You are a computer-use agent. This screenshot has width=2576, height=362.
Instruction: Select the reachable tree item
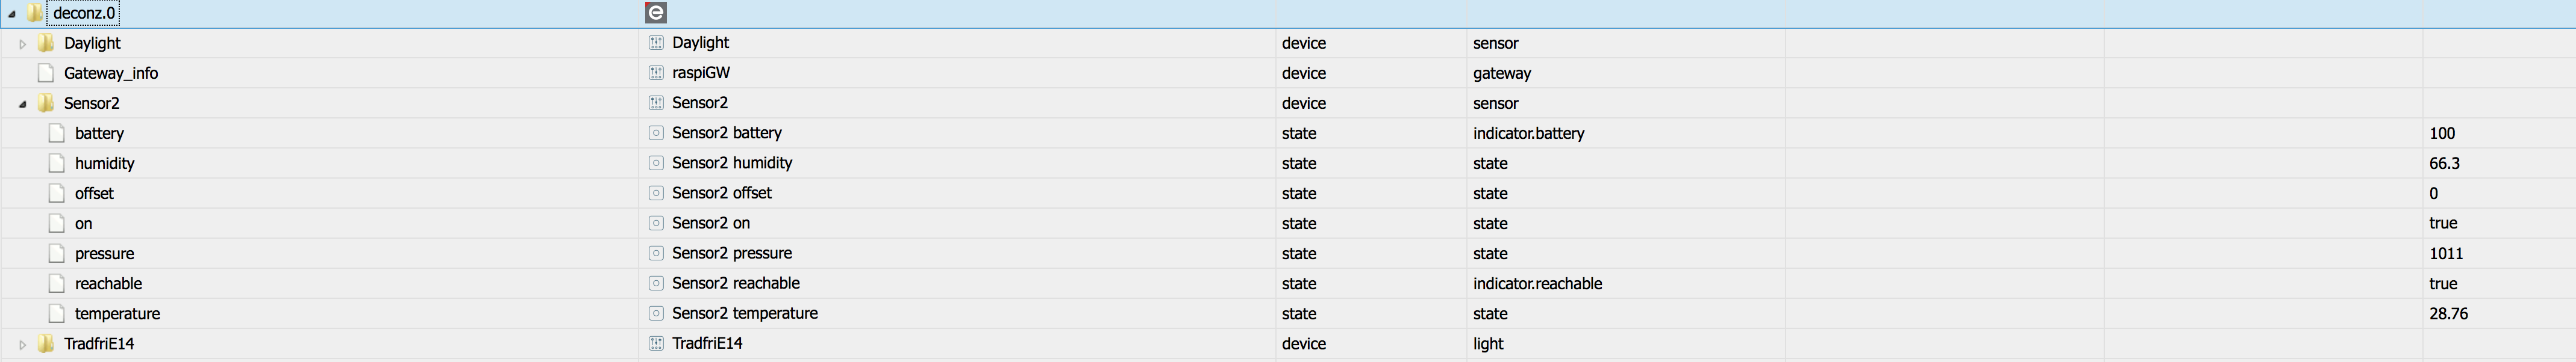tap(108, 283)
